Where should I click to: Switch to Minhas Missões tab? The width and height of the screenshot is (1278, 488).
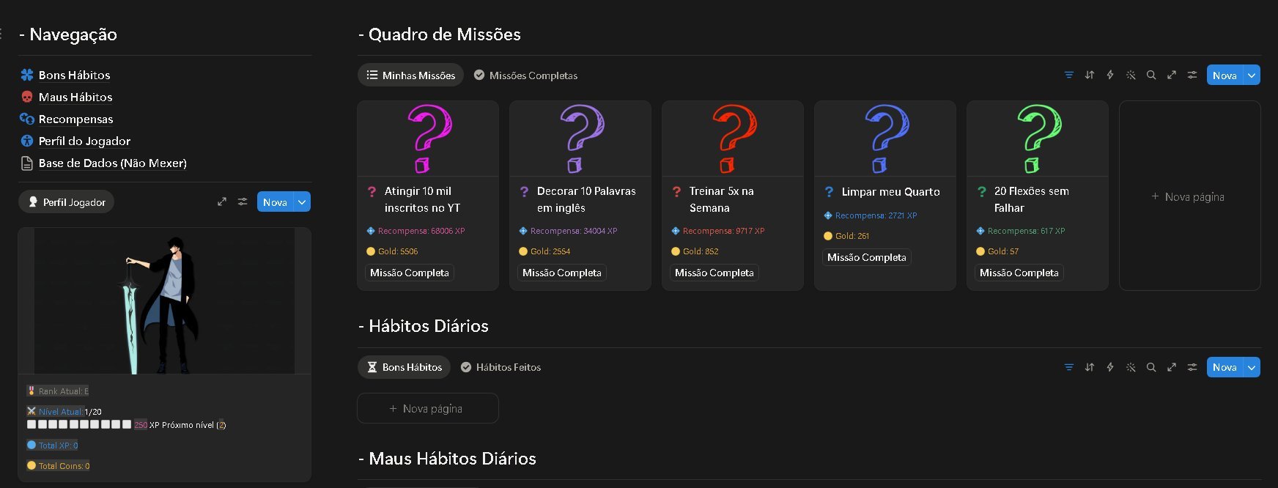(410, 75)
